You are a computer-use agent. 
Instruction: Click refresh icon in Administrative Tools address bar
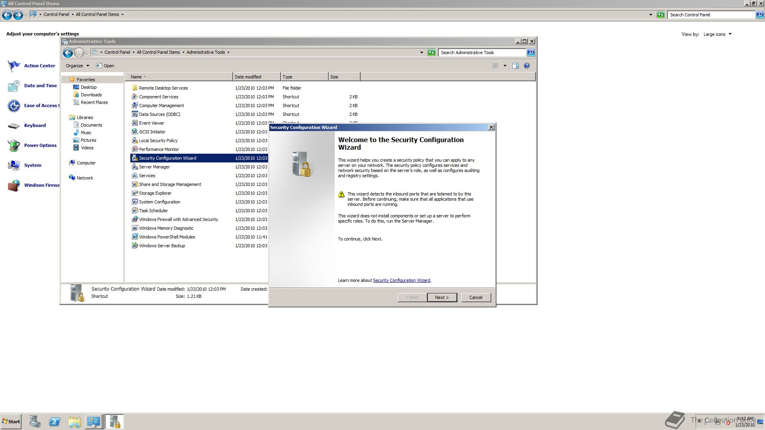432,53
